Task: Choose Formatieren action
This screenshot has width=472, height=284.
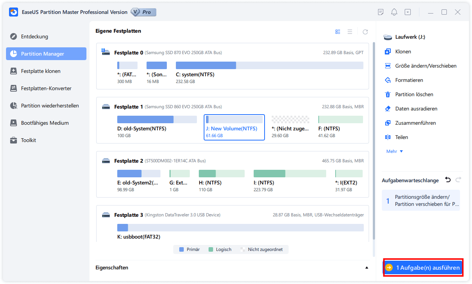Action: [409, 80]
